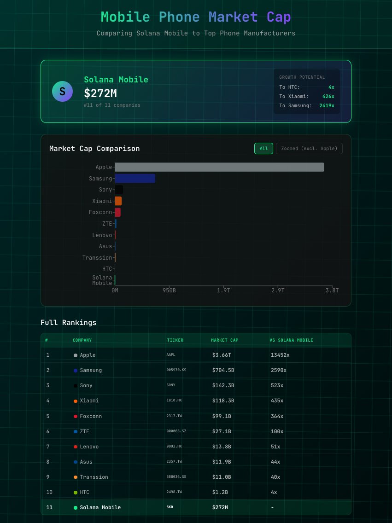This screenshot has height=523, width=392.
Task: Click the '#' column header
Action: [47, 340]
